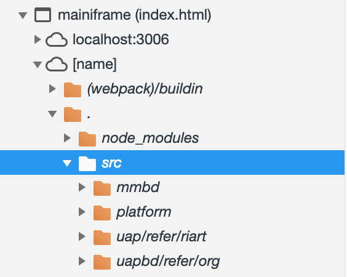Select the platform folder label
This screenshot has height=277, width=347.
tap(144, 212)
